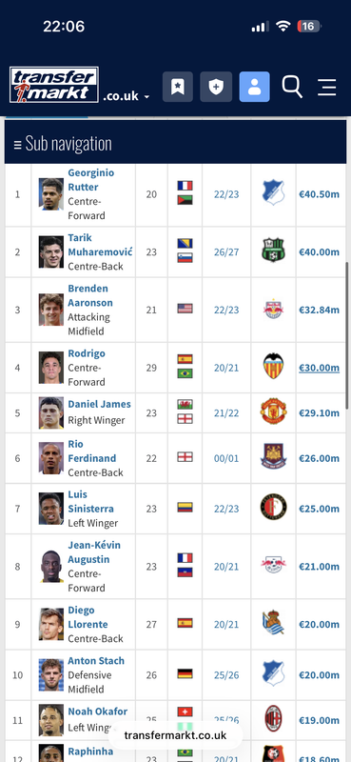
Task: Expand the .co.uk domain dropdown
Action: 127,96
